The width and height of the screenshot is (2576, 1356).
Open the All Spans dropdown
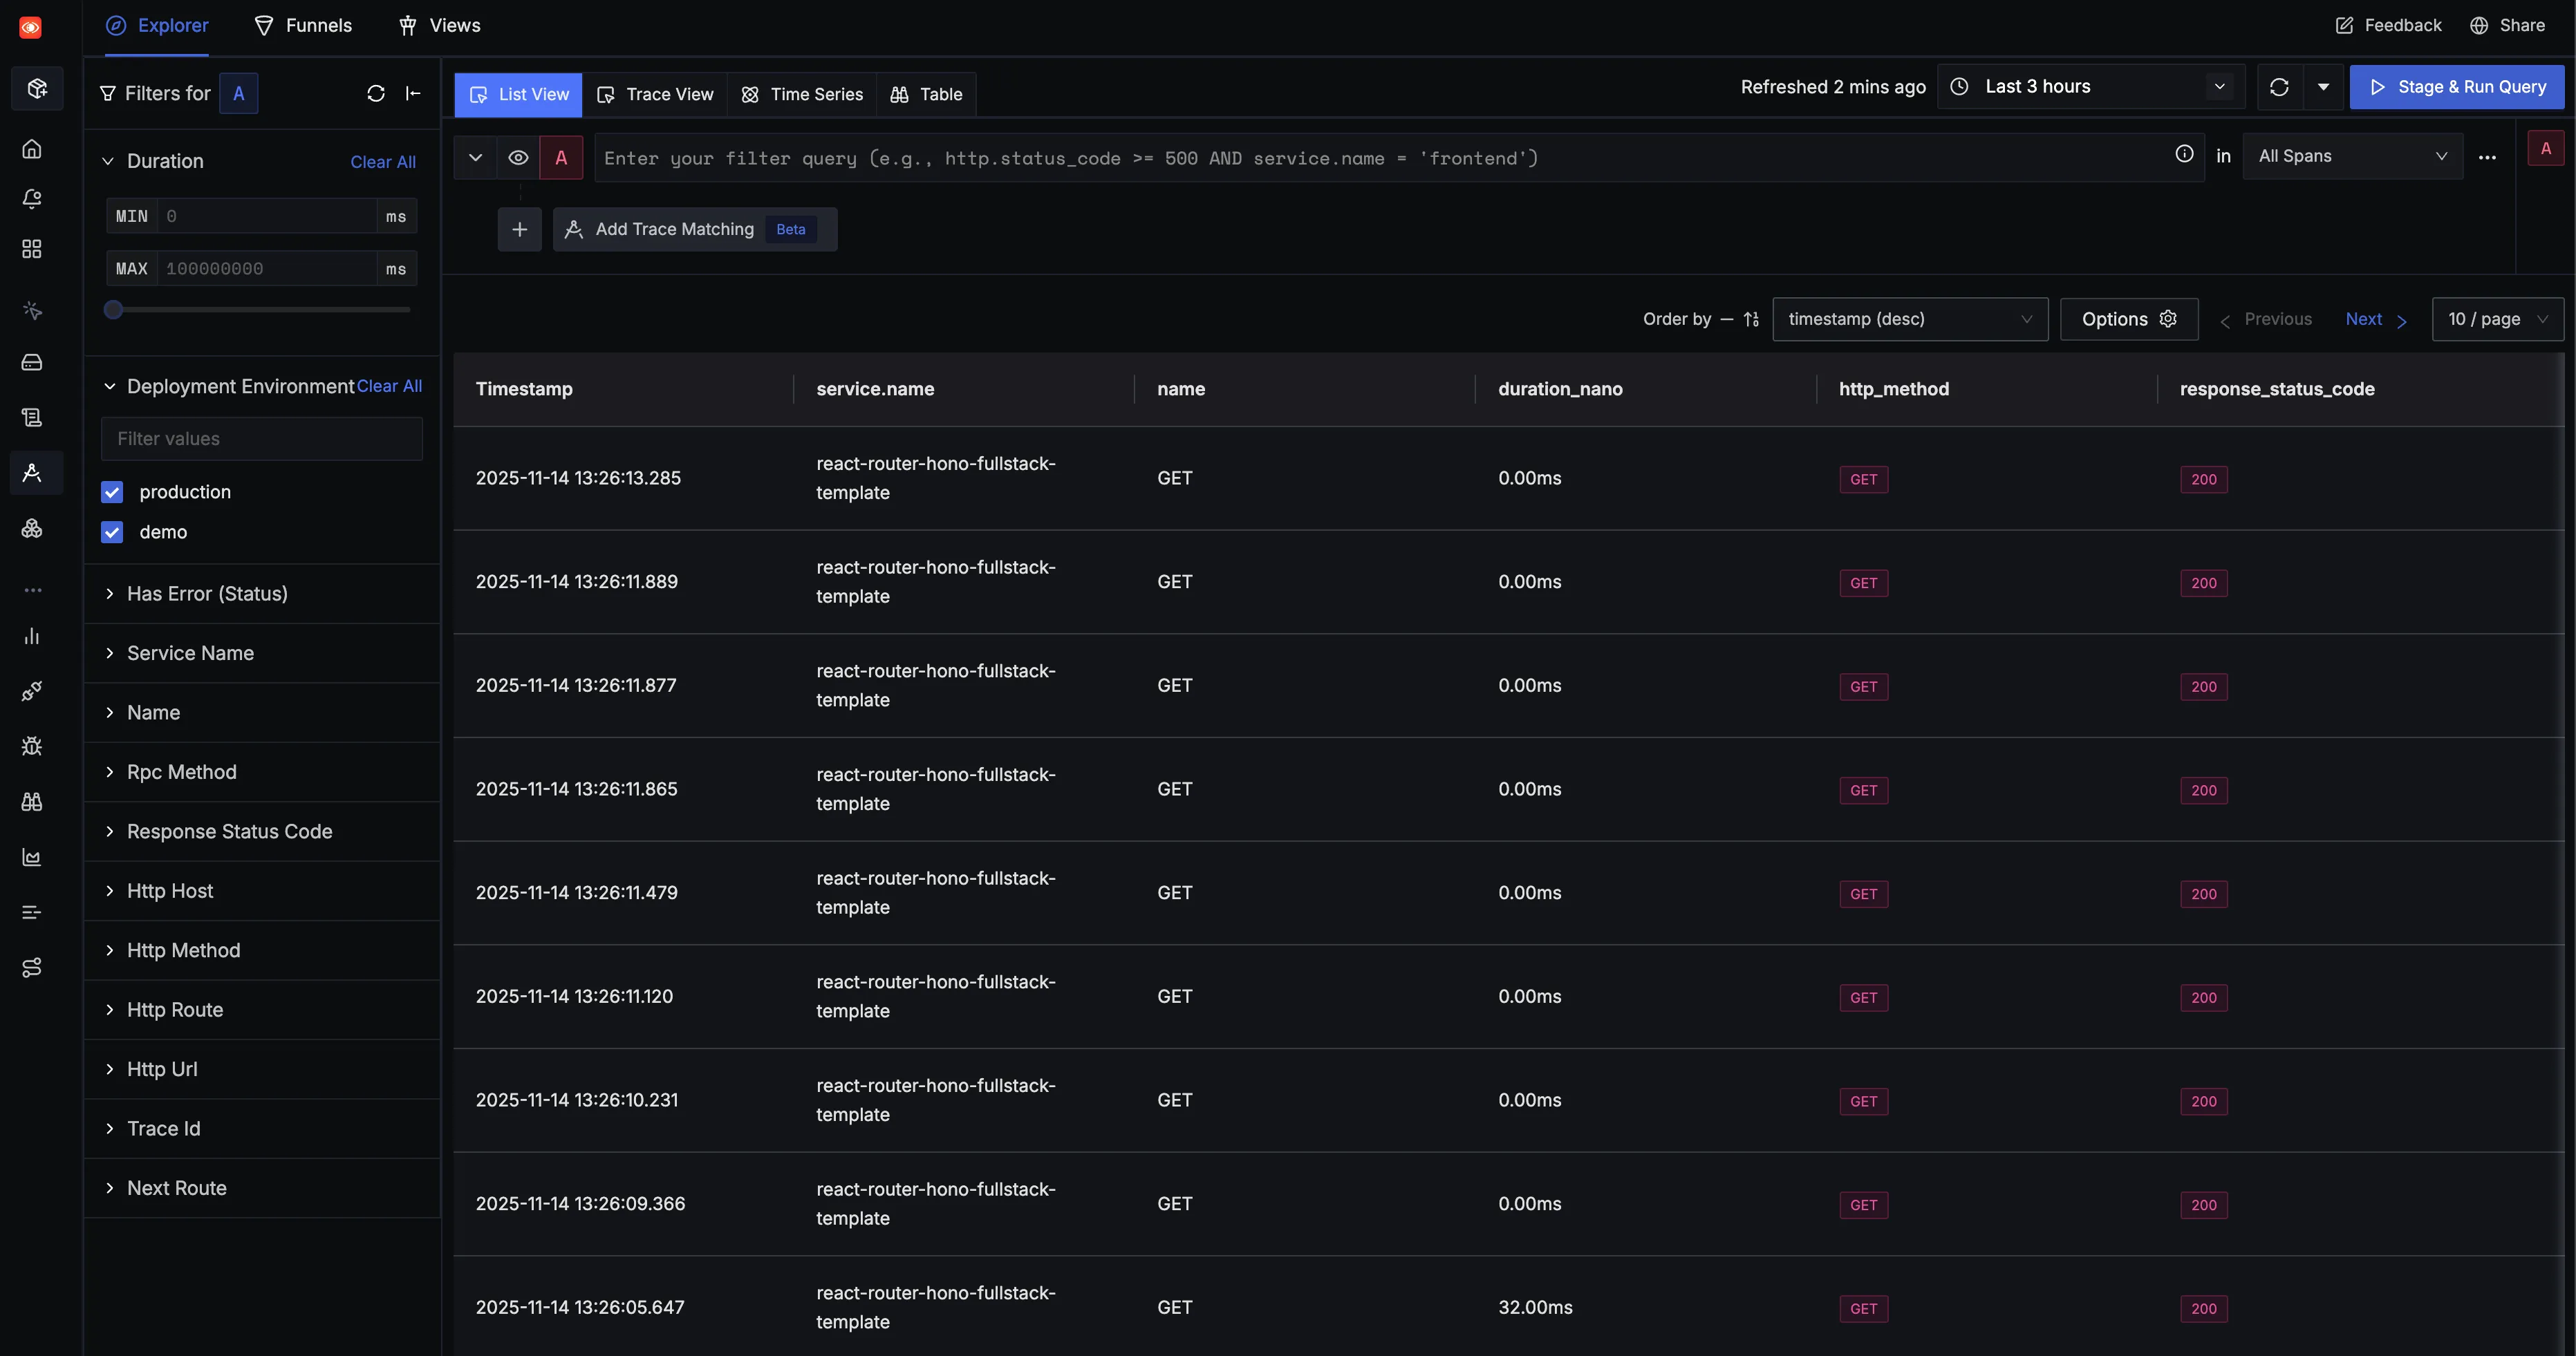tap(2352, 156)
